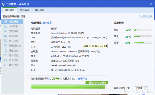Click the 复制信息 link
The width and height of the screenshot is (155, 95).
[47, 23]
